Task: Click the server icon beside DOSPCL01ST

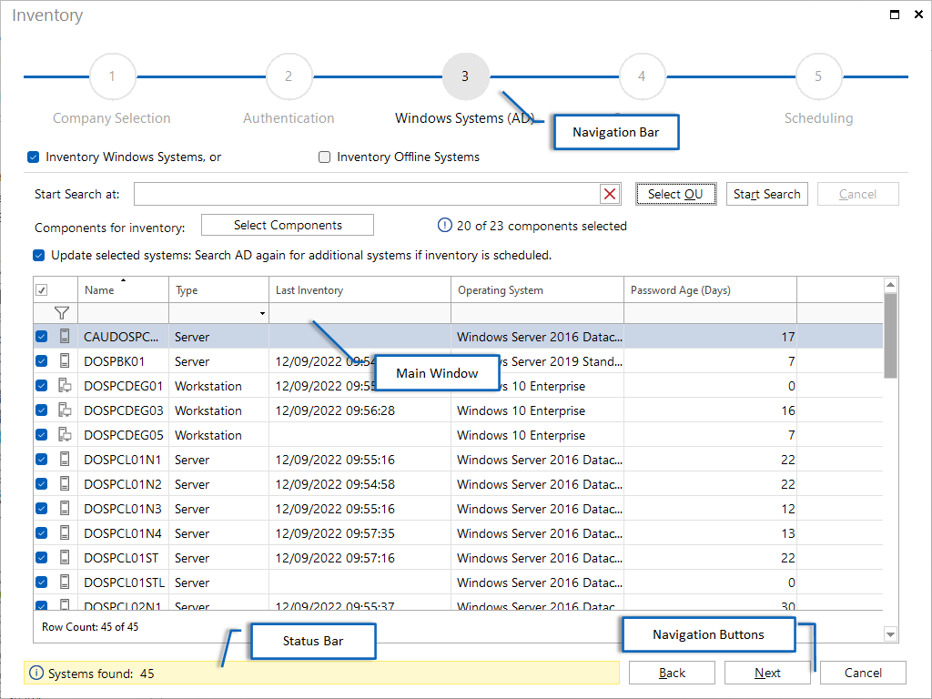Action: (x=65, y=558)
